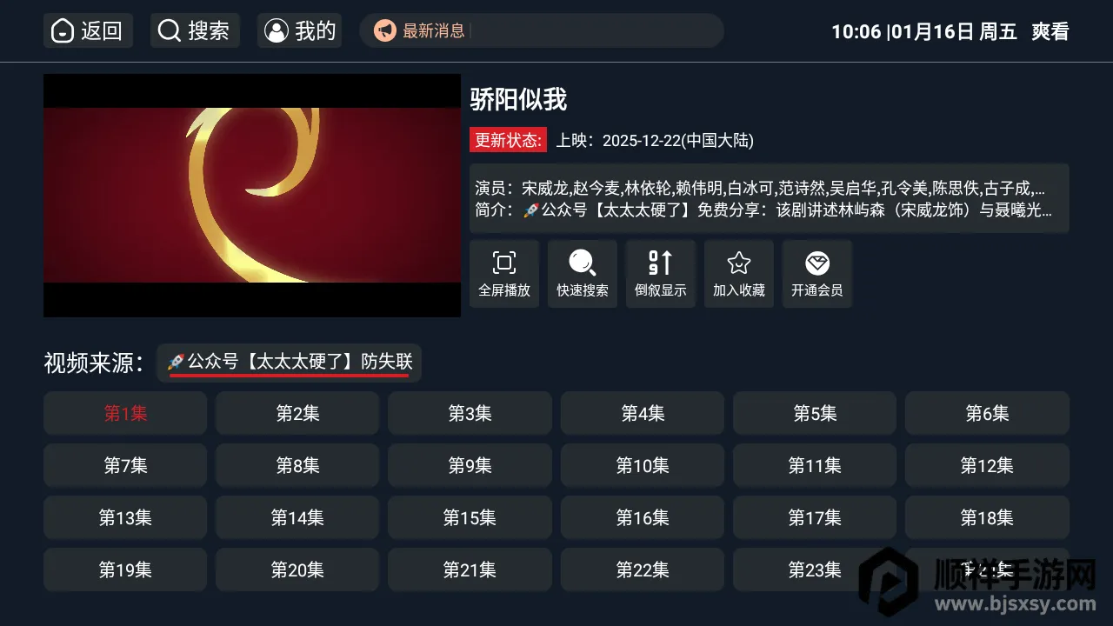This screenshot has width=1113, height=626.
Task: Click the 最新消息 megaphone icon
Action: [385, 30]
